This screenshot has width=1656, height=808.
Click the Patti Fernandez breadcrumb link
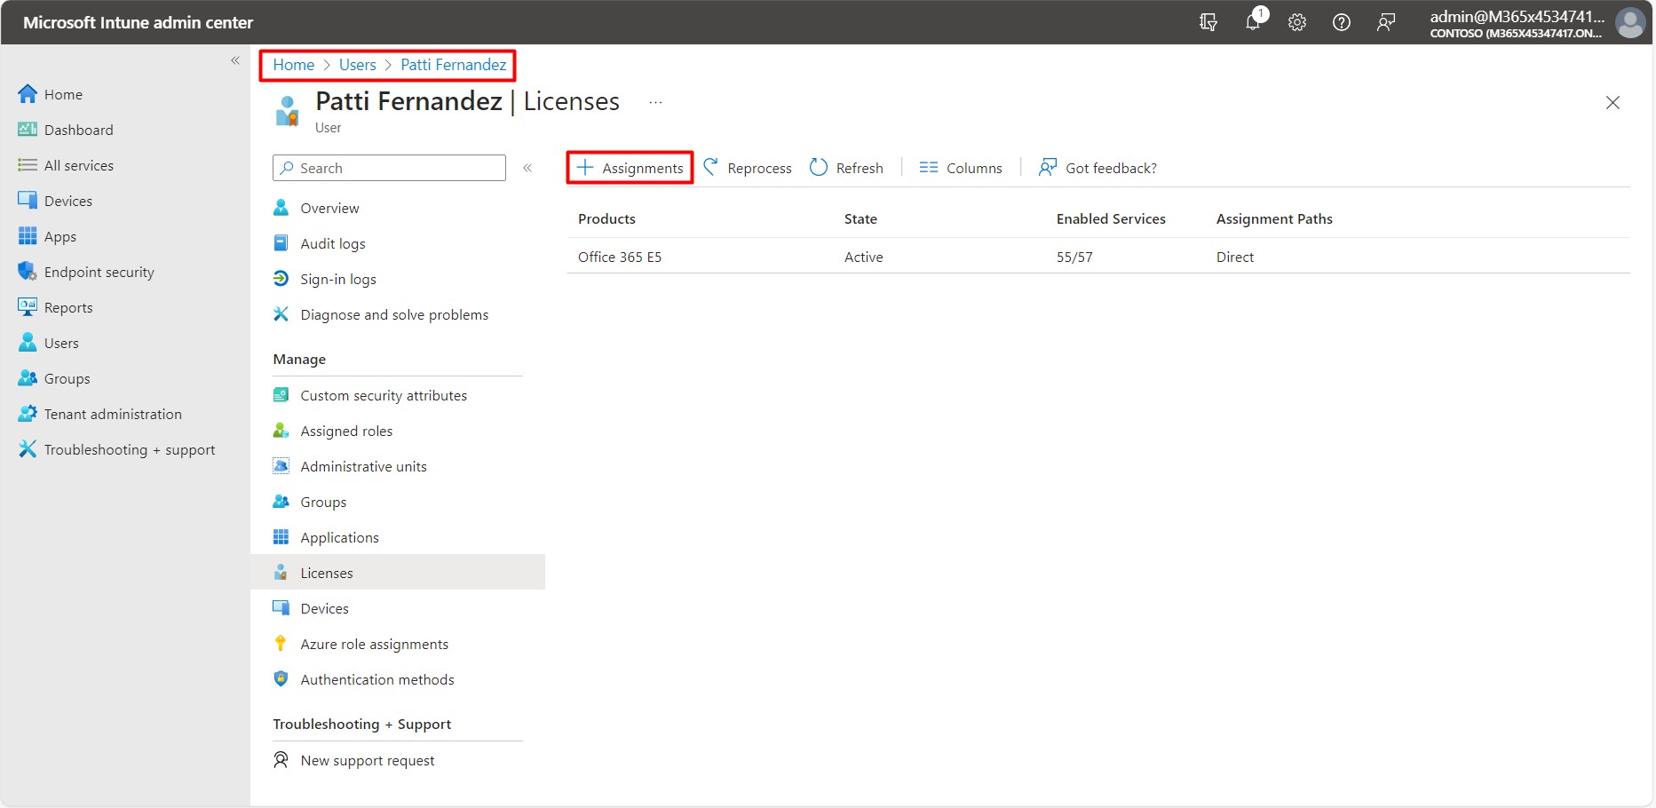pyautogui.click(x=454, y=65)
